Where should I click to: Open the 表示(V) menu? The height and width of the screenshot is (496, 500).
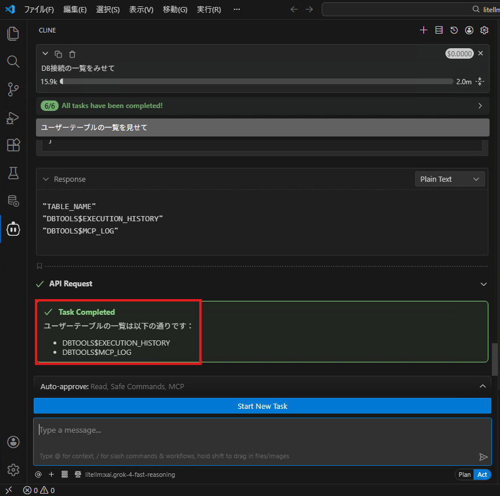141,9
